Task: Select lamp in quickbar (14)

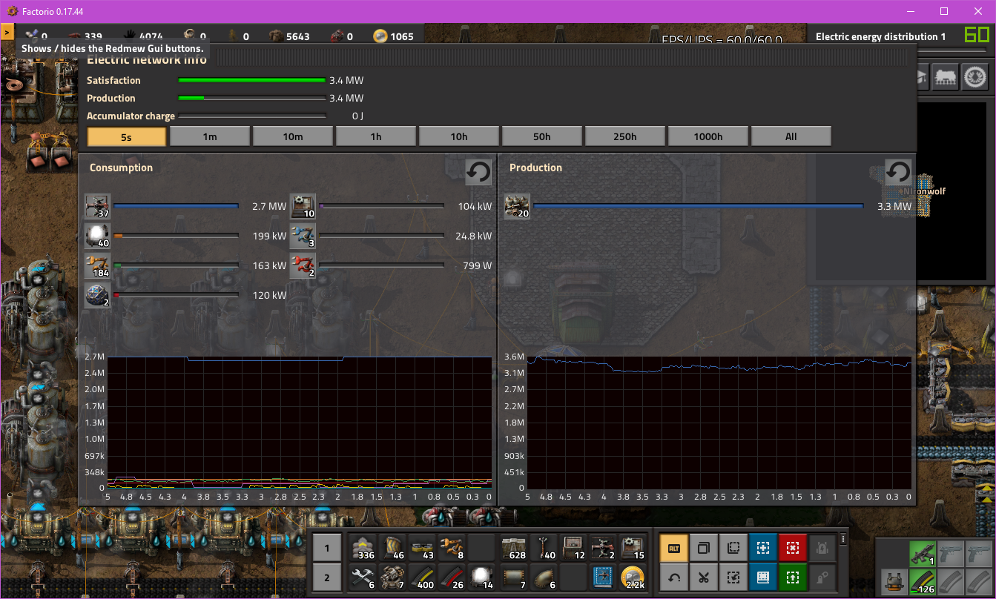Action: 483,577
